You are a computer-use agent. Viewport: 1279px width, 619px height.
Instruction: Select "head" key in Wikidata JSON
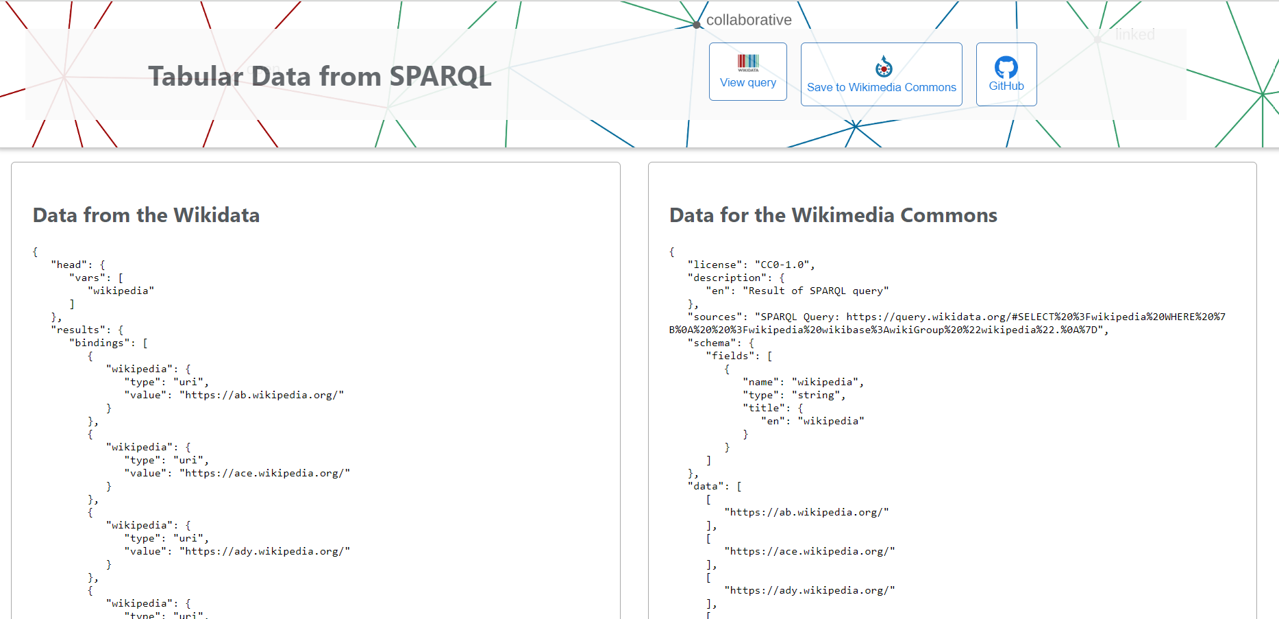69,265
